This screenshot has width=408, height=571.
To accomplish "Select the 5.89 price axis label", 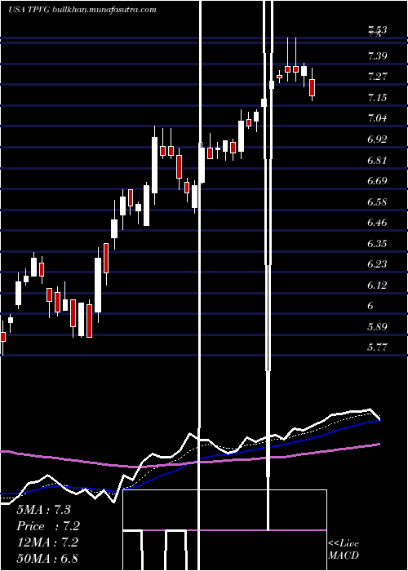I will 377,326.
